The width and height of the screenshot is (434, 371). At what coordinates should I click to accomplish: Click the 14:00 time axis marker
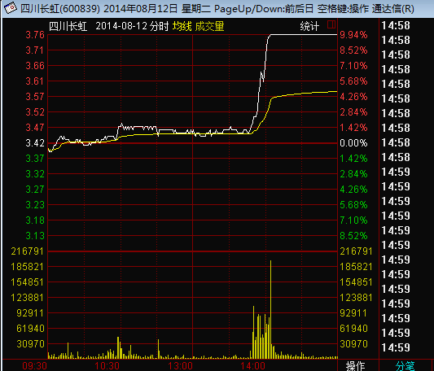coord(252,366)
